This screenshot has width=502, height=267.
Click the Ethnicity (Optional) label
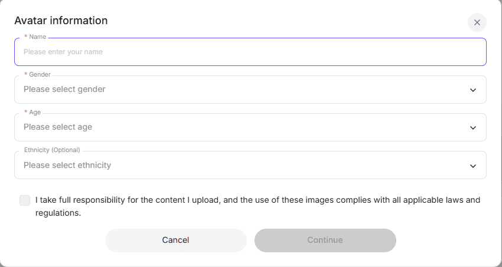pyautogui.click(x=52, y=150)
